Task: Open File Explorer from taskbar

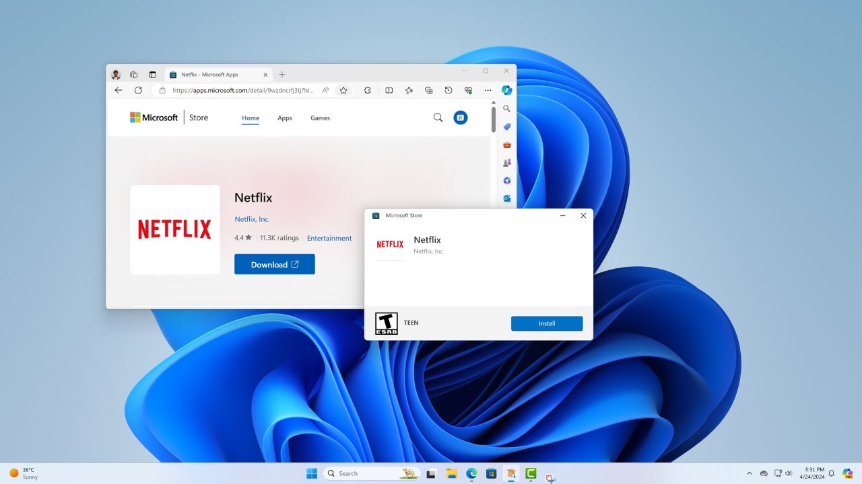Action: [x=452, y=473]
